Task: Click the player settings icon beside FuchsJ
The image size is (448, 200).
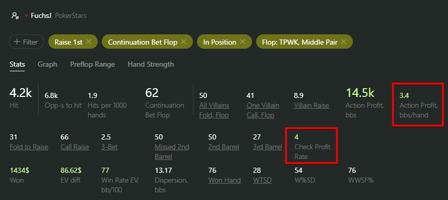Action: [15, 16]
